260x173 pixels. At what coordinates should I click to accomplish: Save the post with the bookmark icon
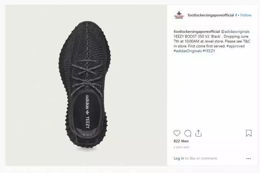249,133
